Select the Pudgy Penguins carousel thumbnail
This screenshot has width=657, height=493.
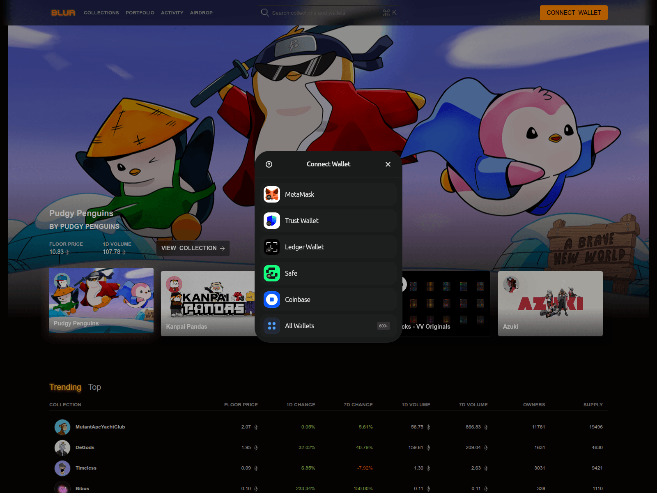(x=101, y=300)
